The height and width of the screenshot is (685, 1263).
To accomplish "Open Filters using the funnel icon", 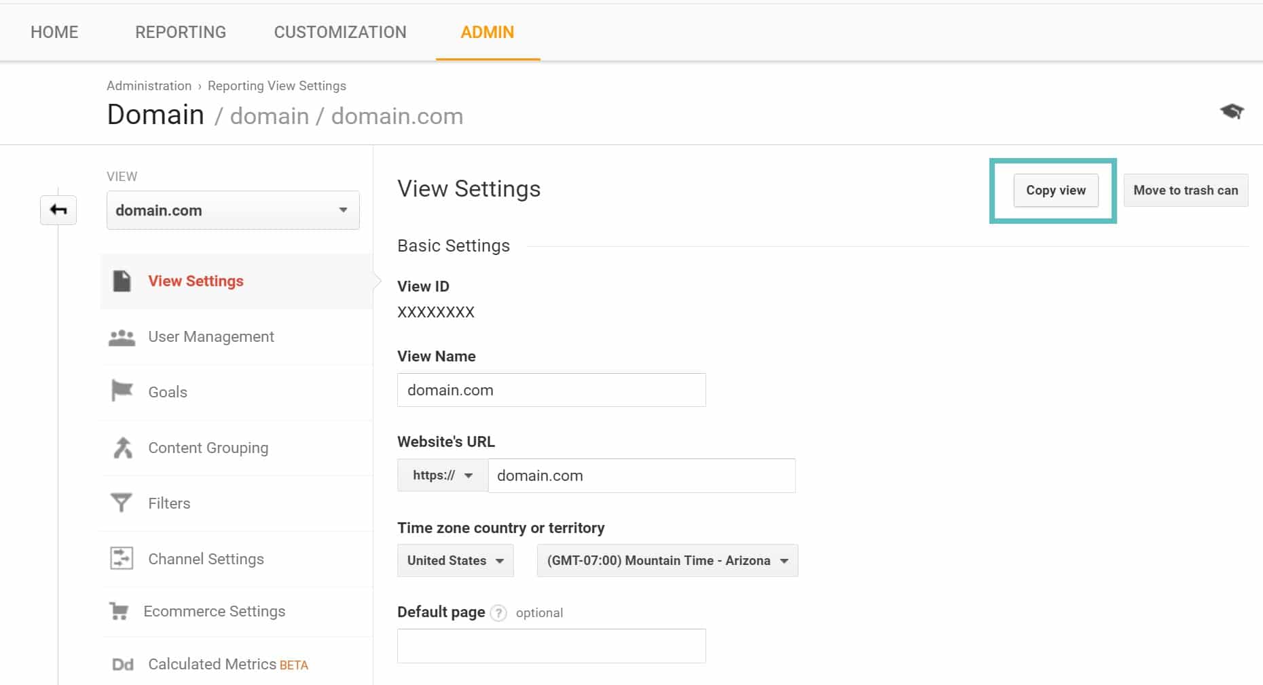I will click(x=121, y=503).
